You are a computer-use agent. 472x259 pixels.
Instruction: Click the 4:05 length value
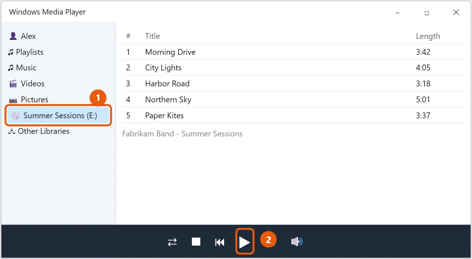tap(423, 67)
